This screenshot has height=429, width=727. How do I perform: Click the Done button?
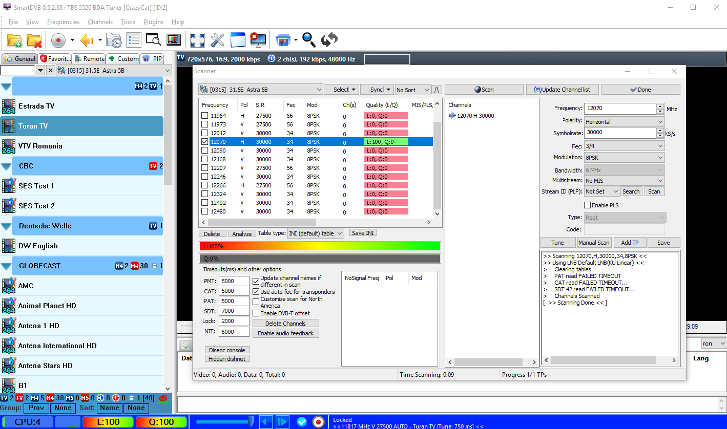pyautogui.click(x=640, y=90)
